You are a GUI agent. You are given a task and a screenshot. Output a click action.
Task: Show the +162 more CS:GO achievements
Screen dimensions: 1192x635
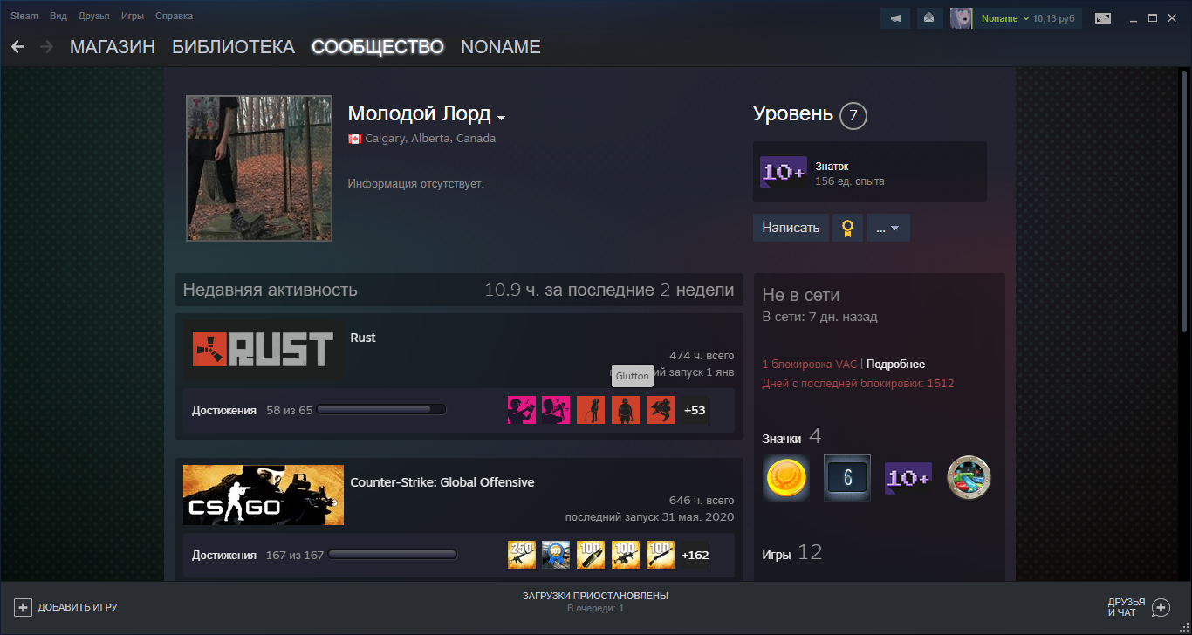[x=695, y=555]
